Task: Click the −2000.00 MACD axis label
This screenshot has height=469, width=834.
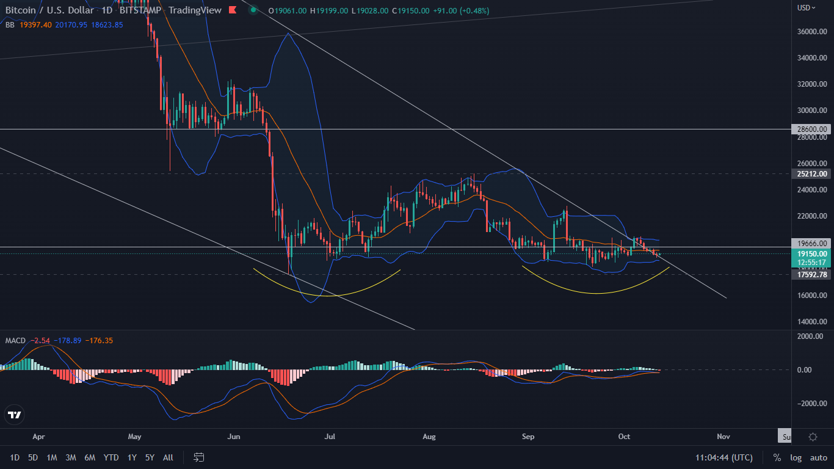Action: point(813,404)
